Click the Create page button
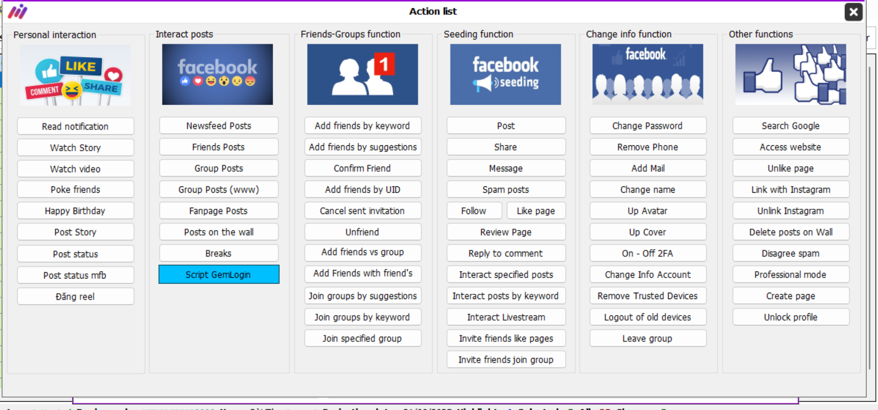The image size is (878, 410). [791, 296]
